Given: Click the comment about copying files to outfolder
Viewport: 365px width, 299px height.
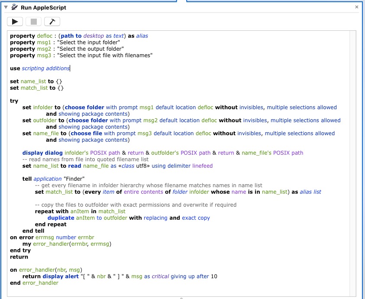Looking at the screenshot, I should [x=136, y=205].
